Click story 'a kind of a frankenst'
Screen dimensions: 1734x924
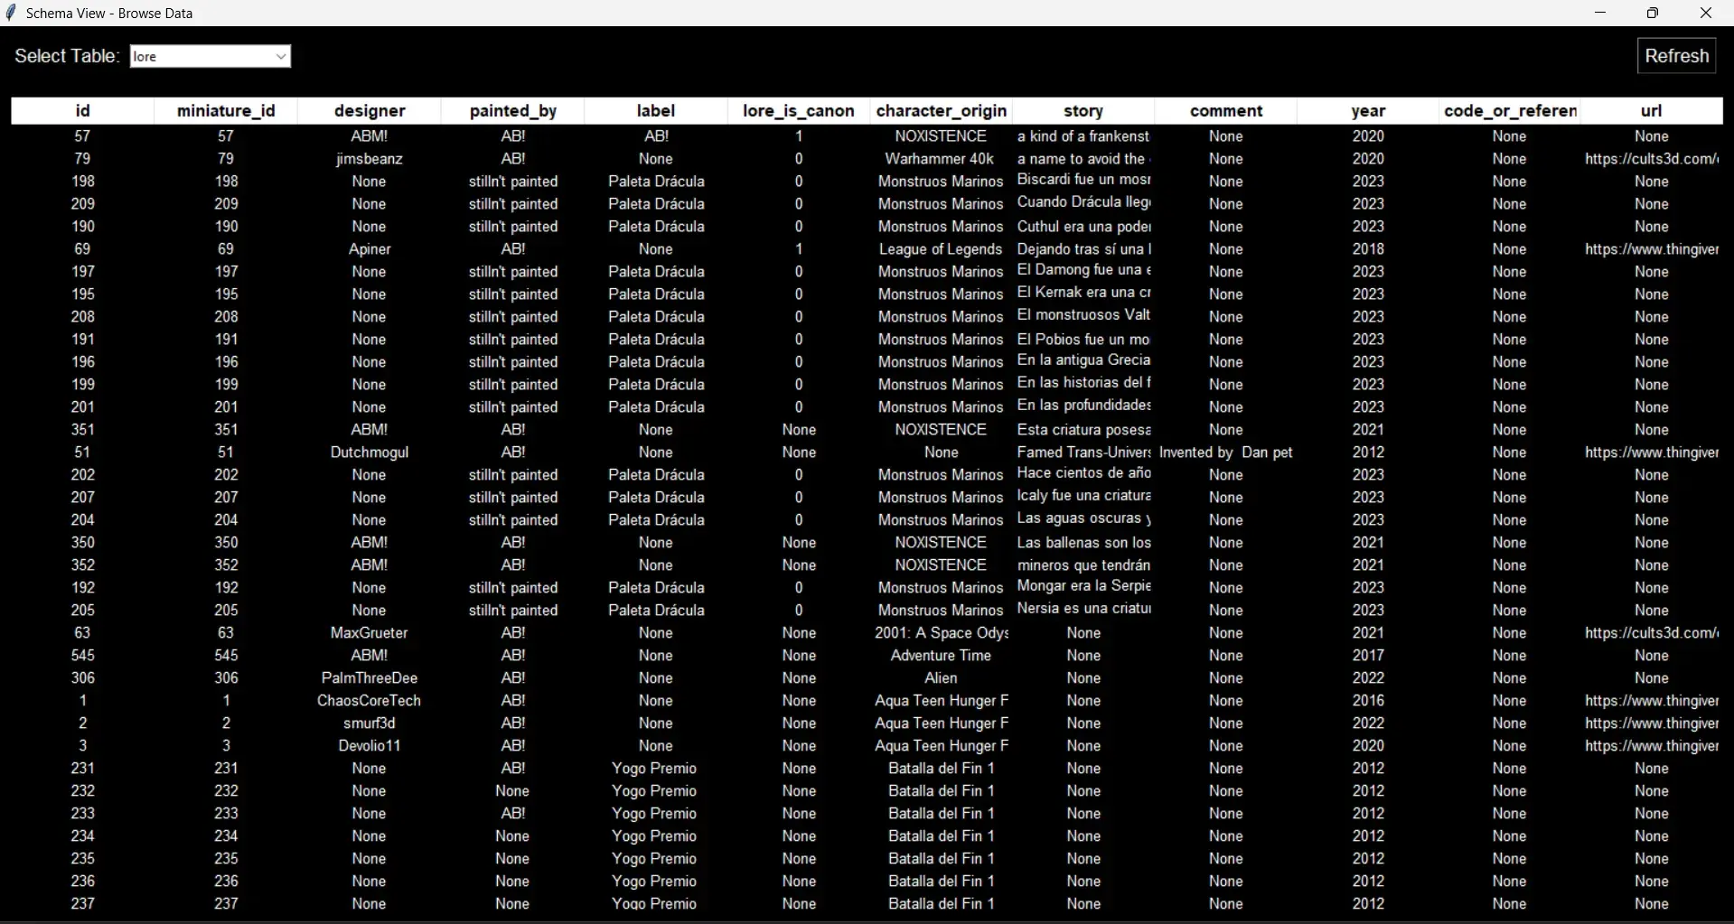(x=1083, y=136)
